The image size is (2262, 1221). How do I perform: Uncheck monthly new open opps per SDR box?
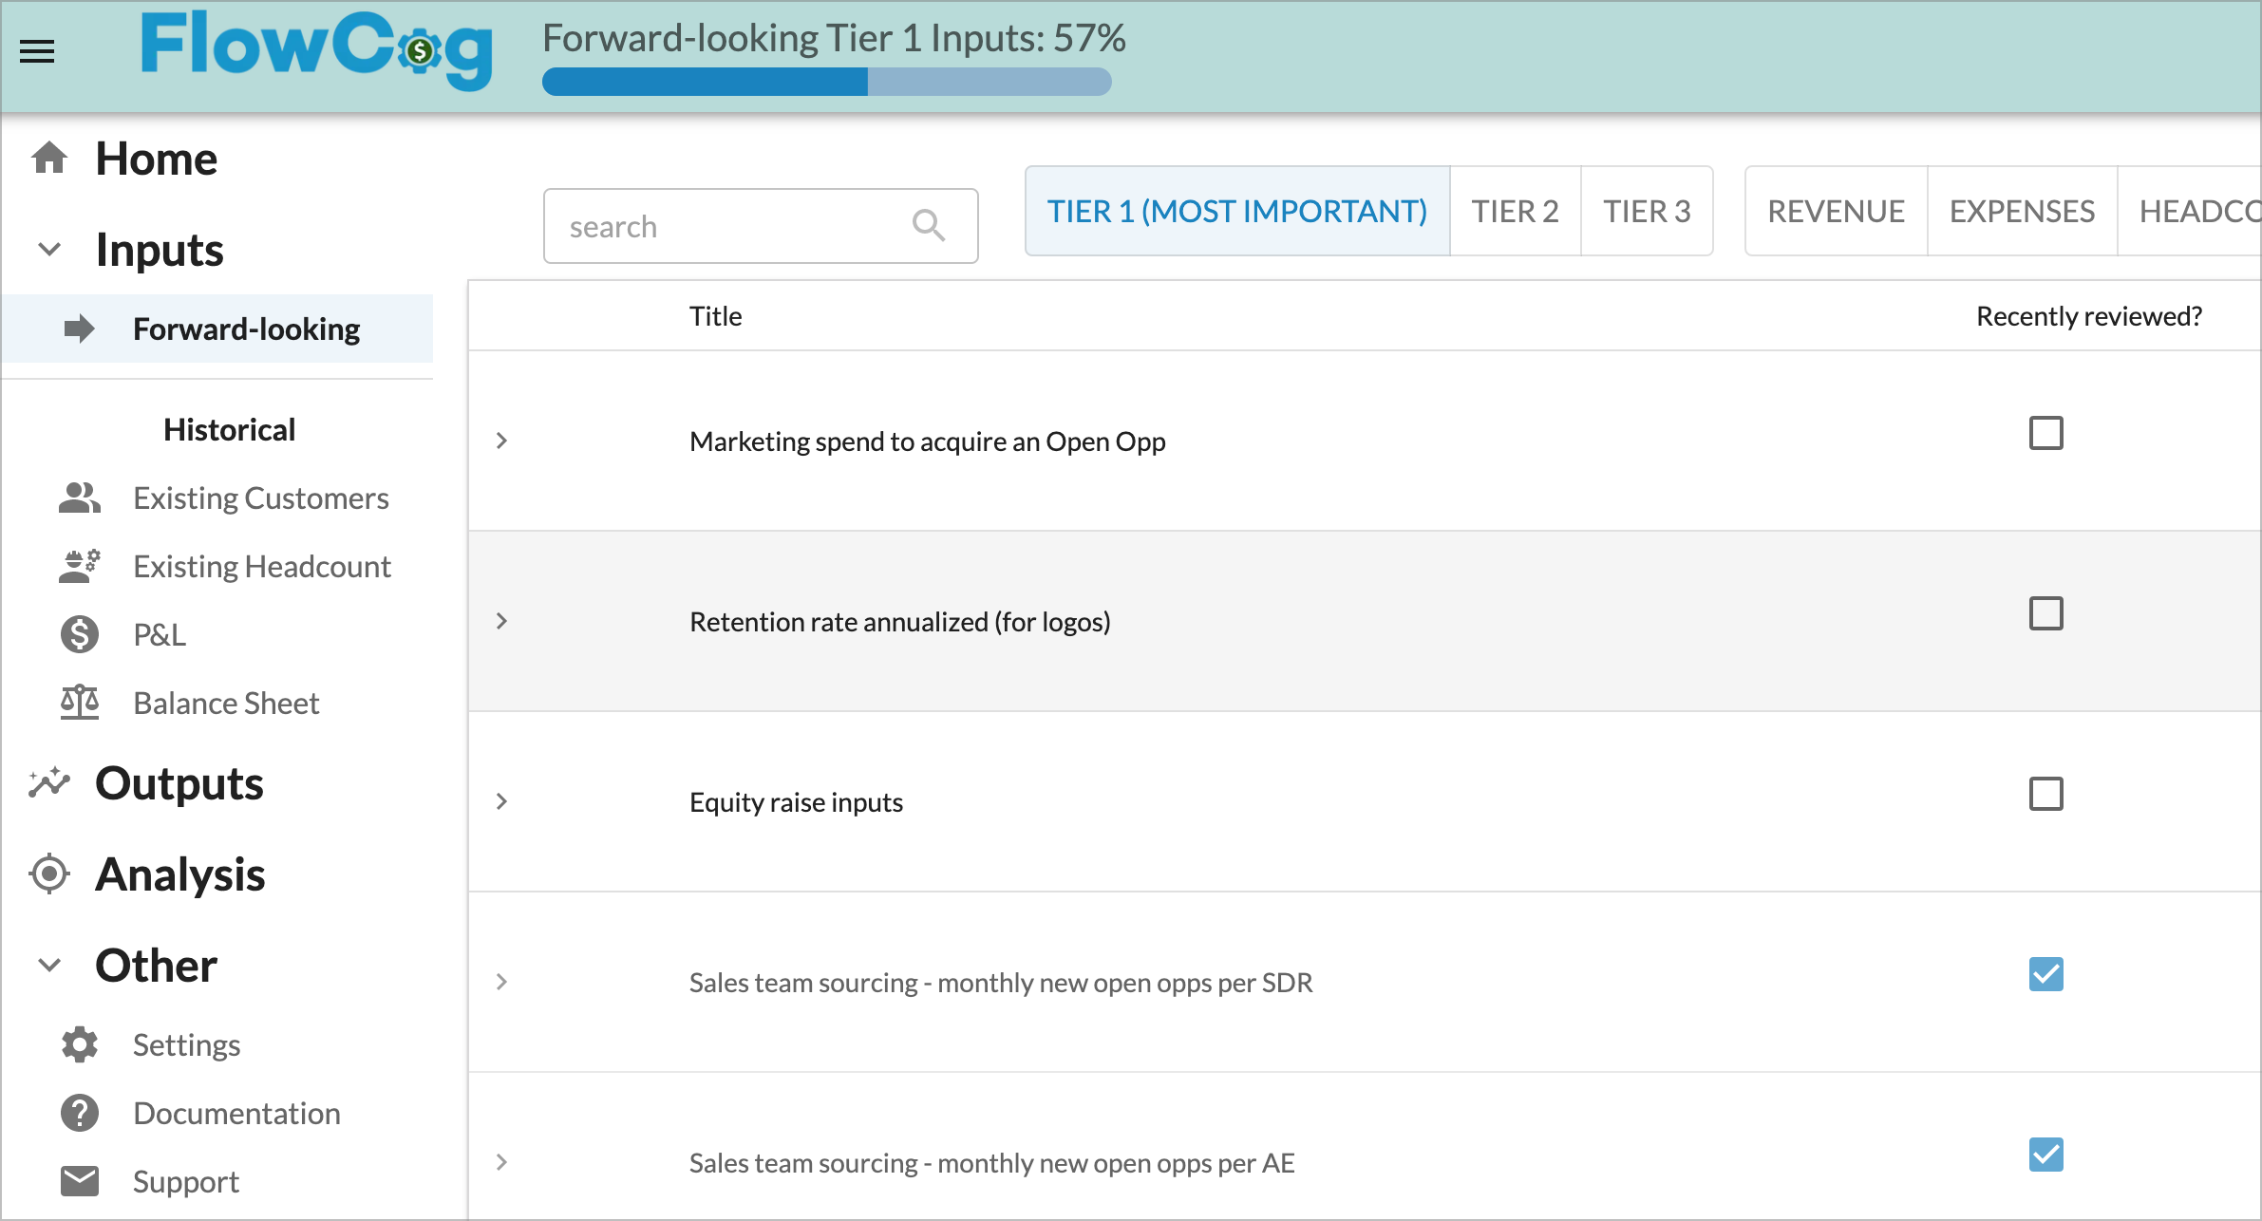[2046, 974]
